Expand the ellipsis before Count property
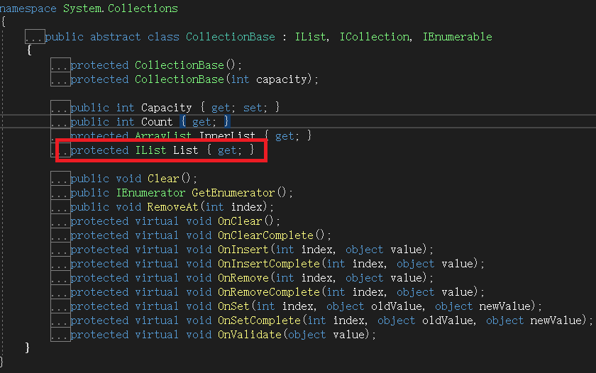 [60, 122]
